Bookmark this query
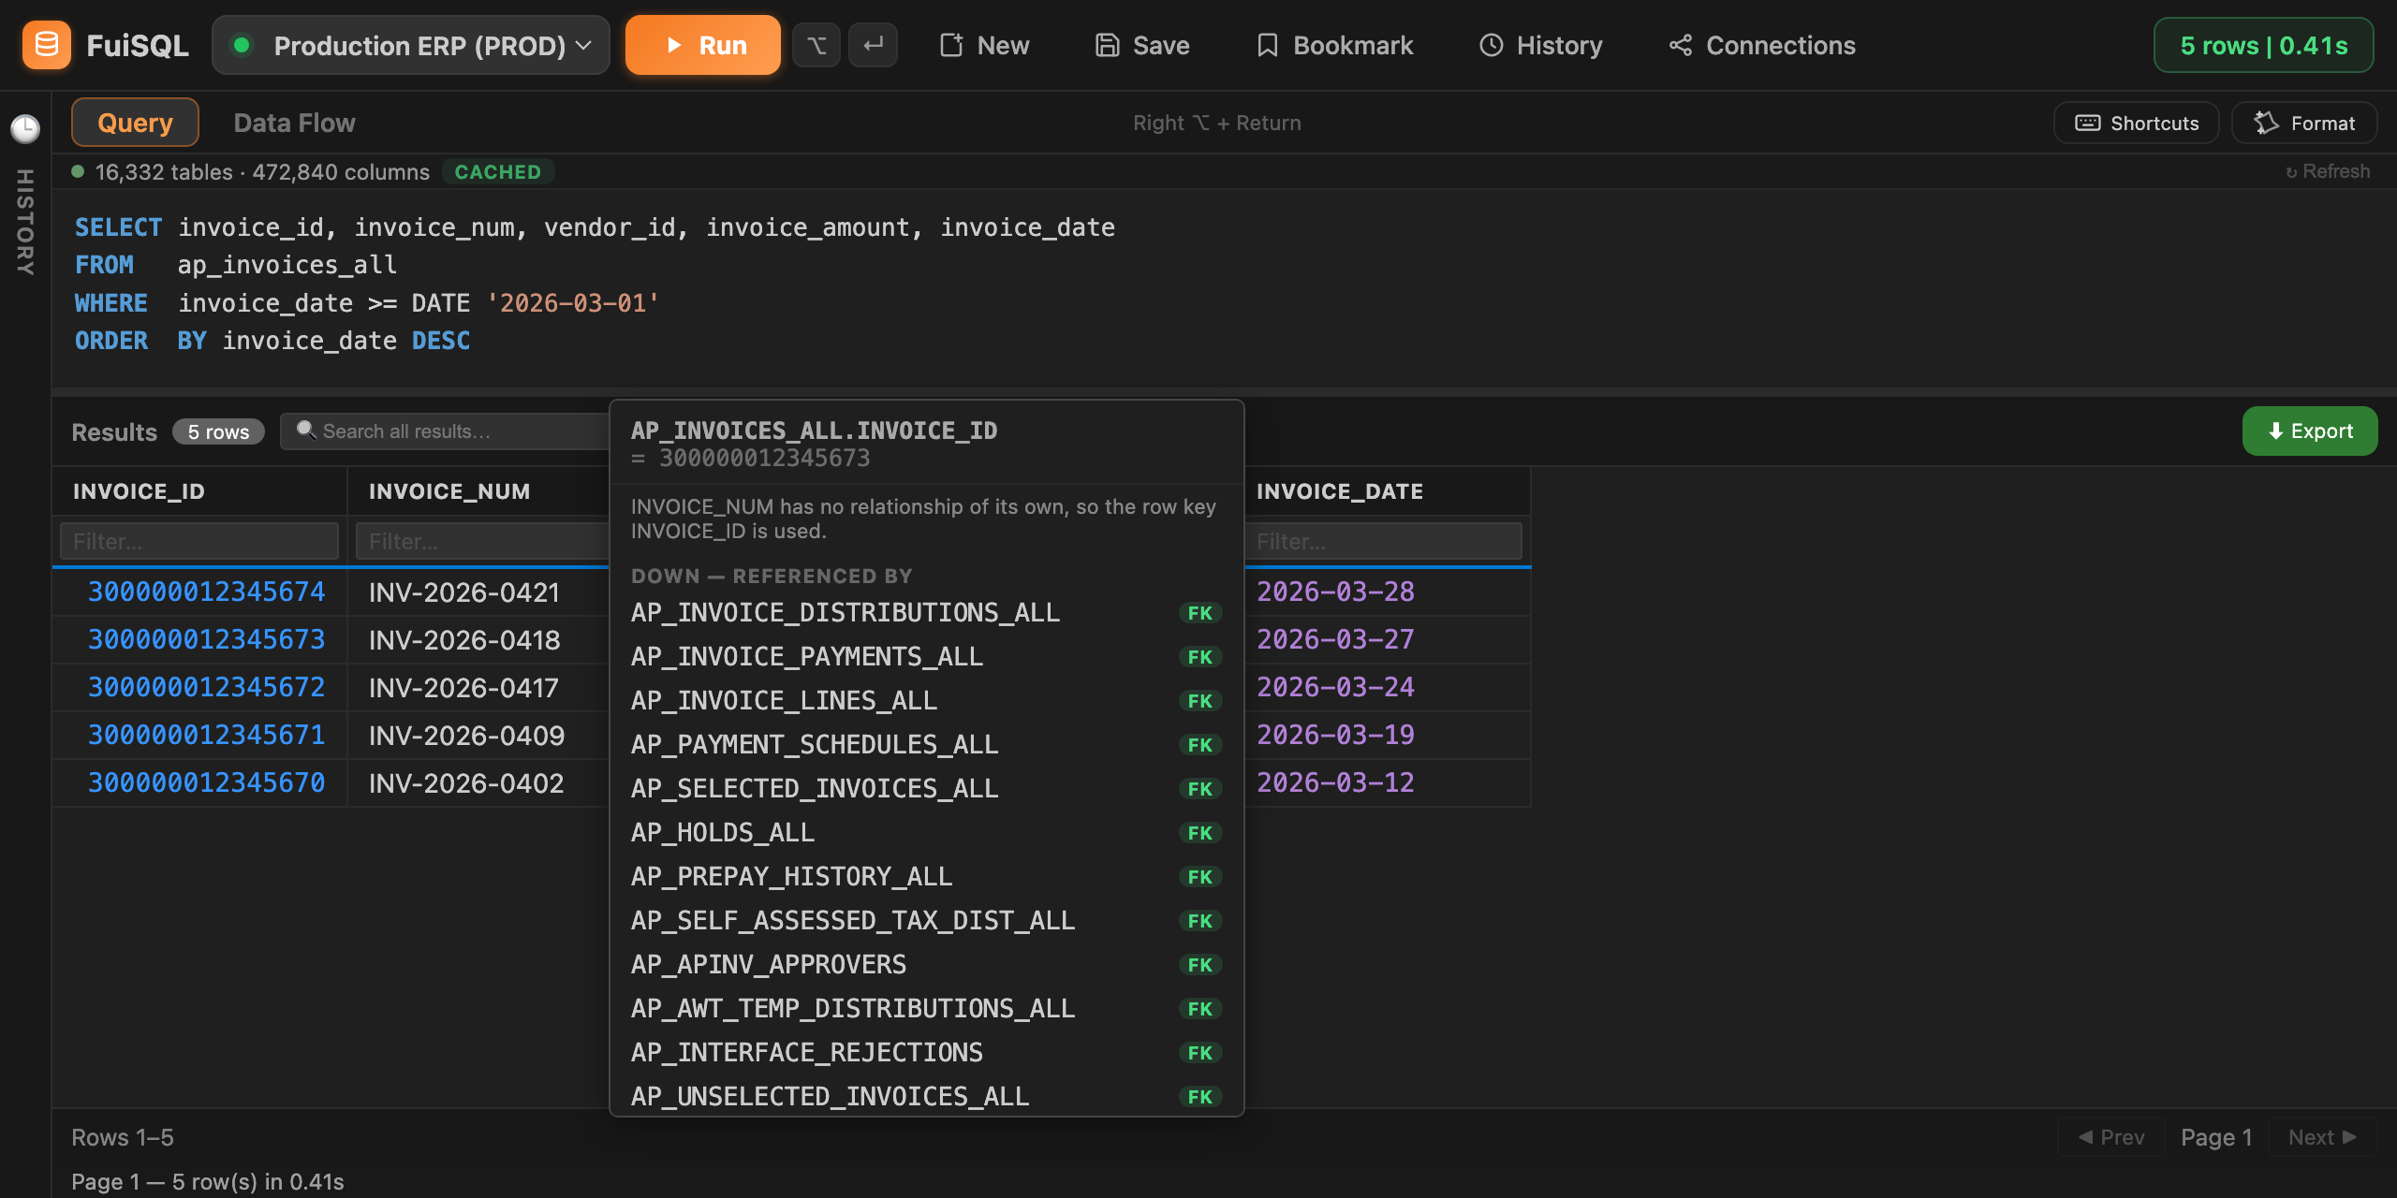The image size is (2397, 1198). (1335, 45)
